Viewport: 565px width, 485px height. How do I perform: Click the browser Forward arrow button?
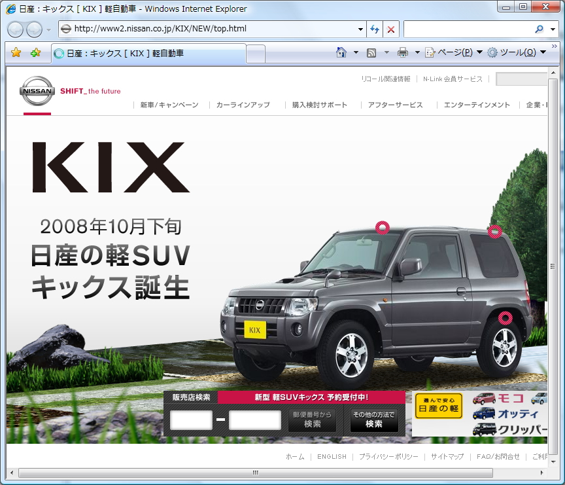click(34, 29)
